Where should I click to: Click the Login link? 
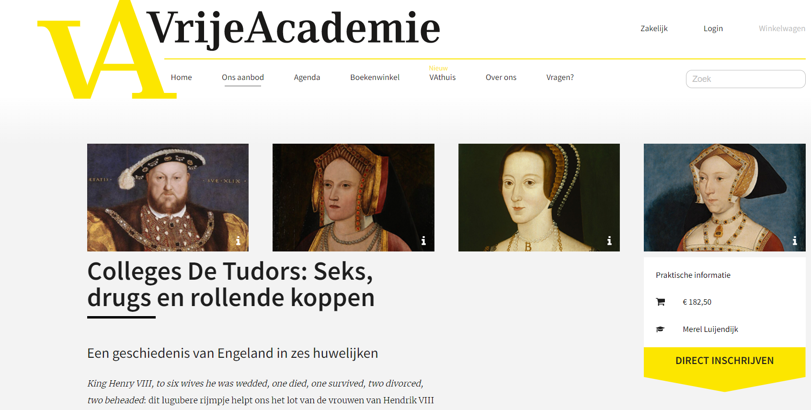coord(713,28)
